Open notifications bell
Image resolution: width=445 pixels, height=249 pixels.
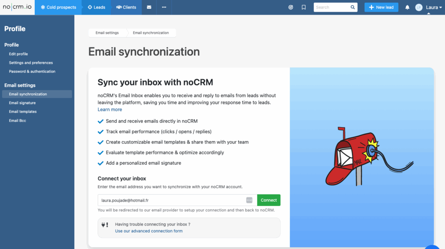[x=407, y=7]
